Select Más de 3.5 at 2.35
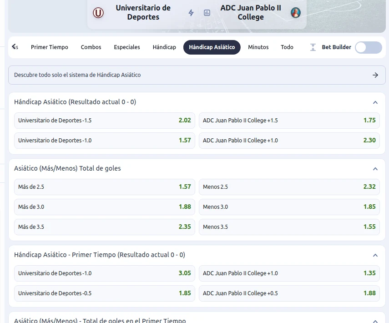389x323 pixels. click(105, 227)
